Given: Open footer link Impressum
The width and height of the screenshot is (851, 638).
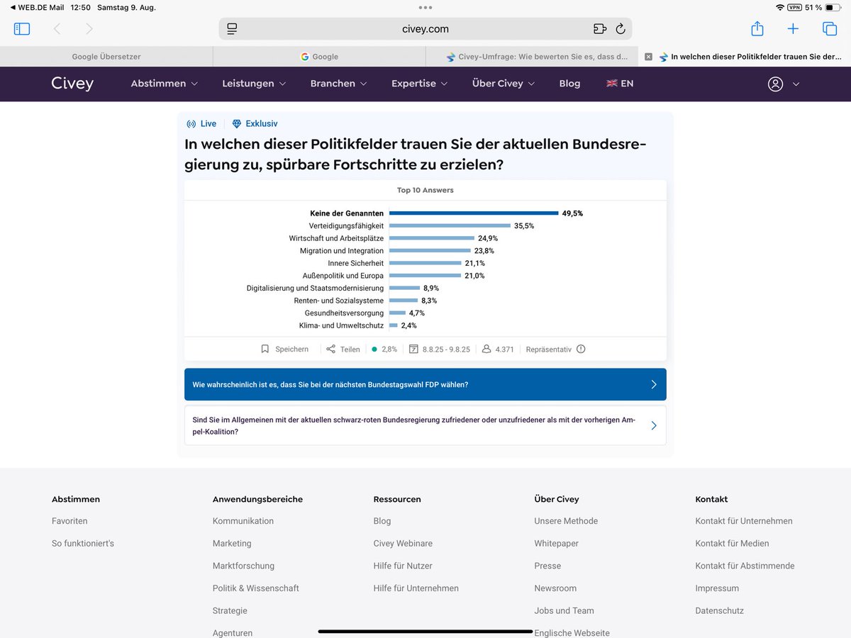Looking at the screenshot, I should (717, 588).
